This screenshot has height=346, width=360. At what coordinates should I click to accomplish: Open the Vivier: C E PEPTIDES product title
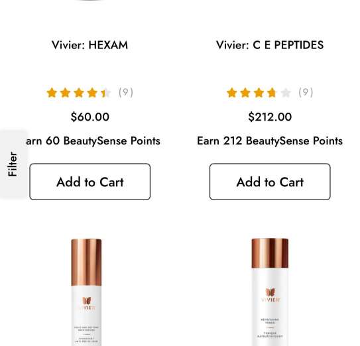[270, 45]
